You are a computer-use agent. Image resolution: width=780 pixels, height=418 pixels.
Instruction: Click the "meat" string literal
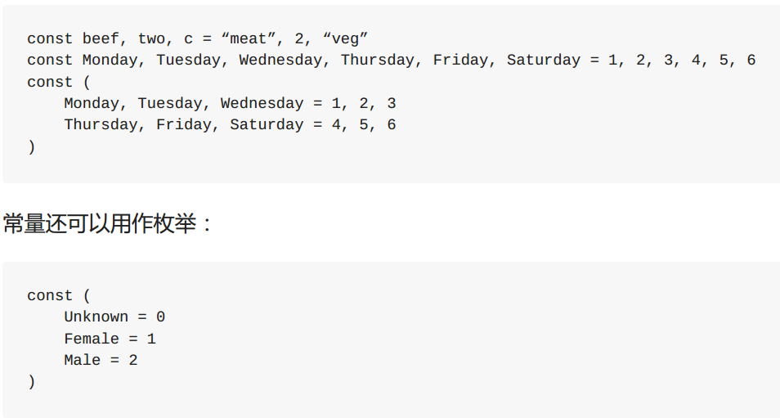249,38
